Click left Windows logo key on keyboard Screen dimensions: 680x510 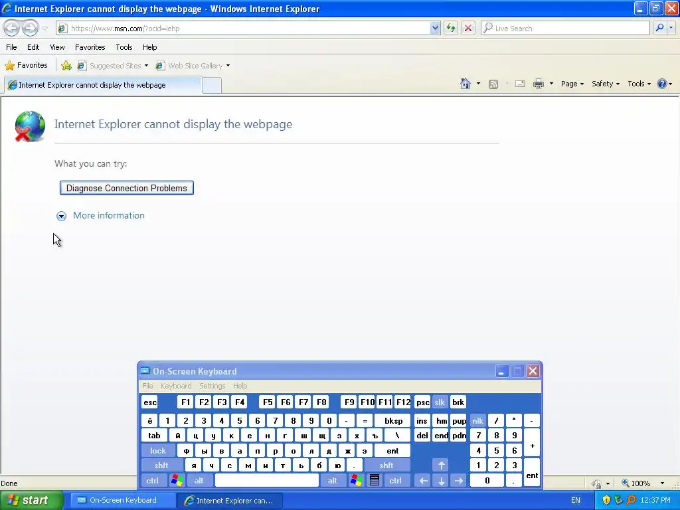pos(177,481)
